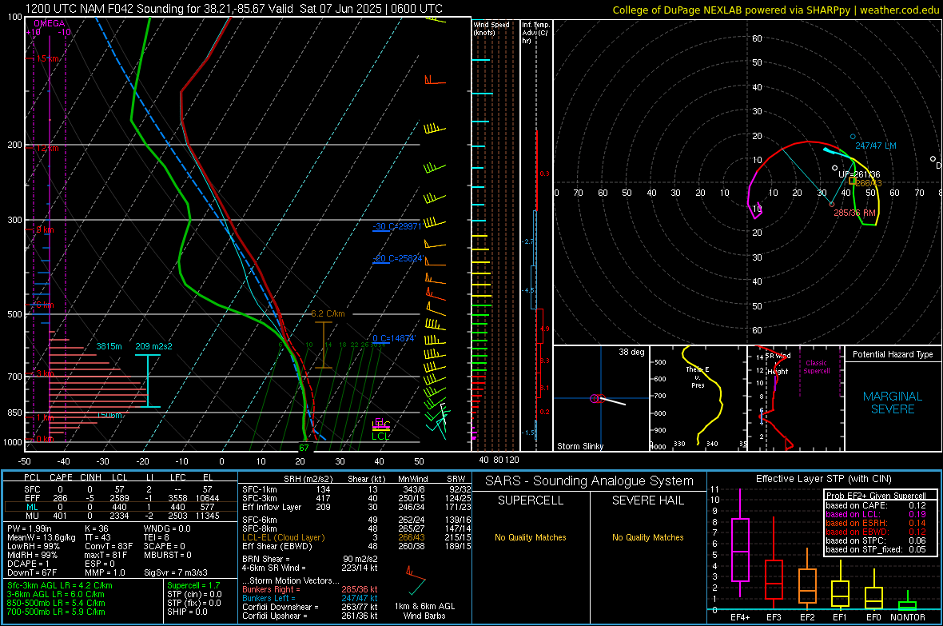
Task: Select the Classic Supercell label in SR Wind plot
Action: (816, 367)
